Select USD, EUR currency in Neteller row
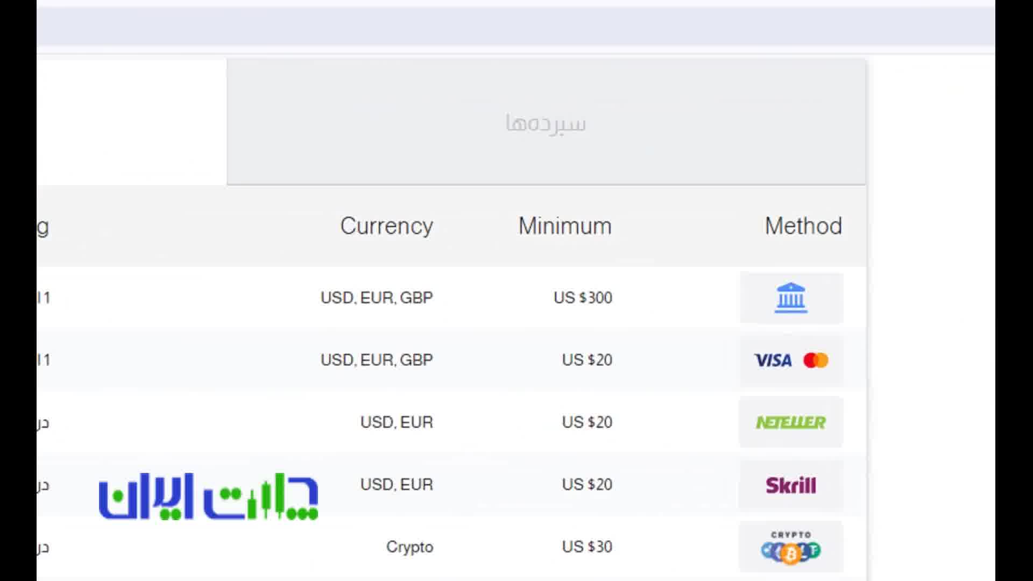Viewport: 1033px width, 581px height. (397, 422)
